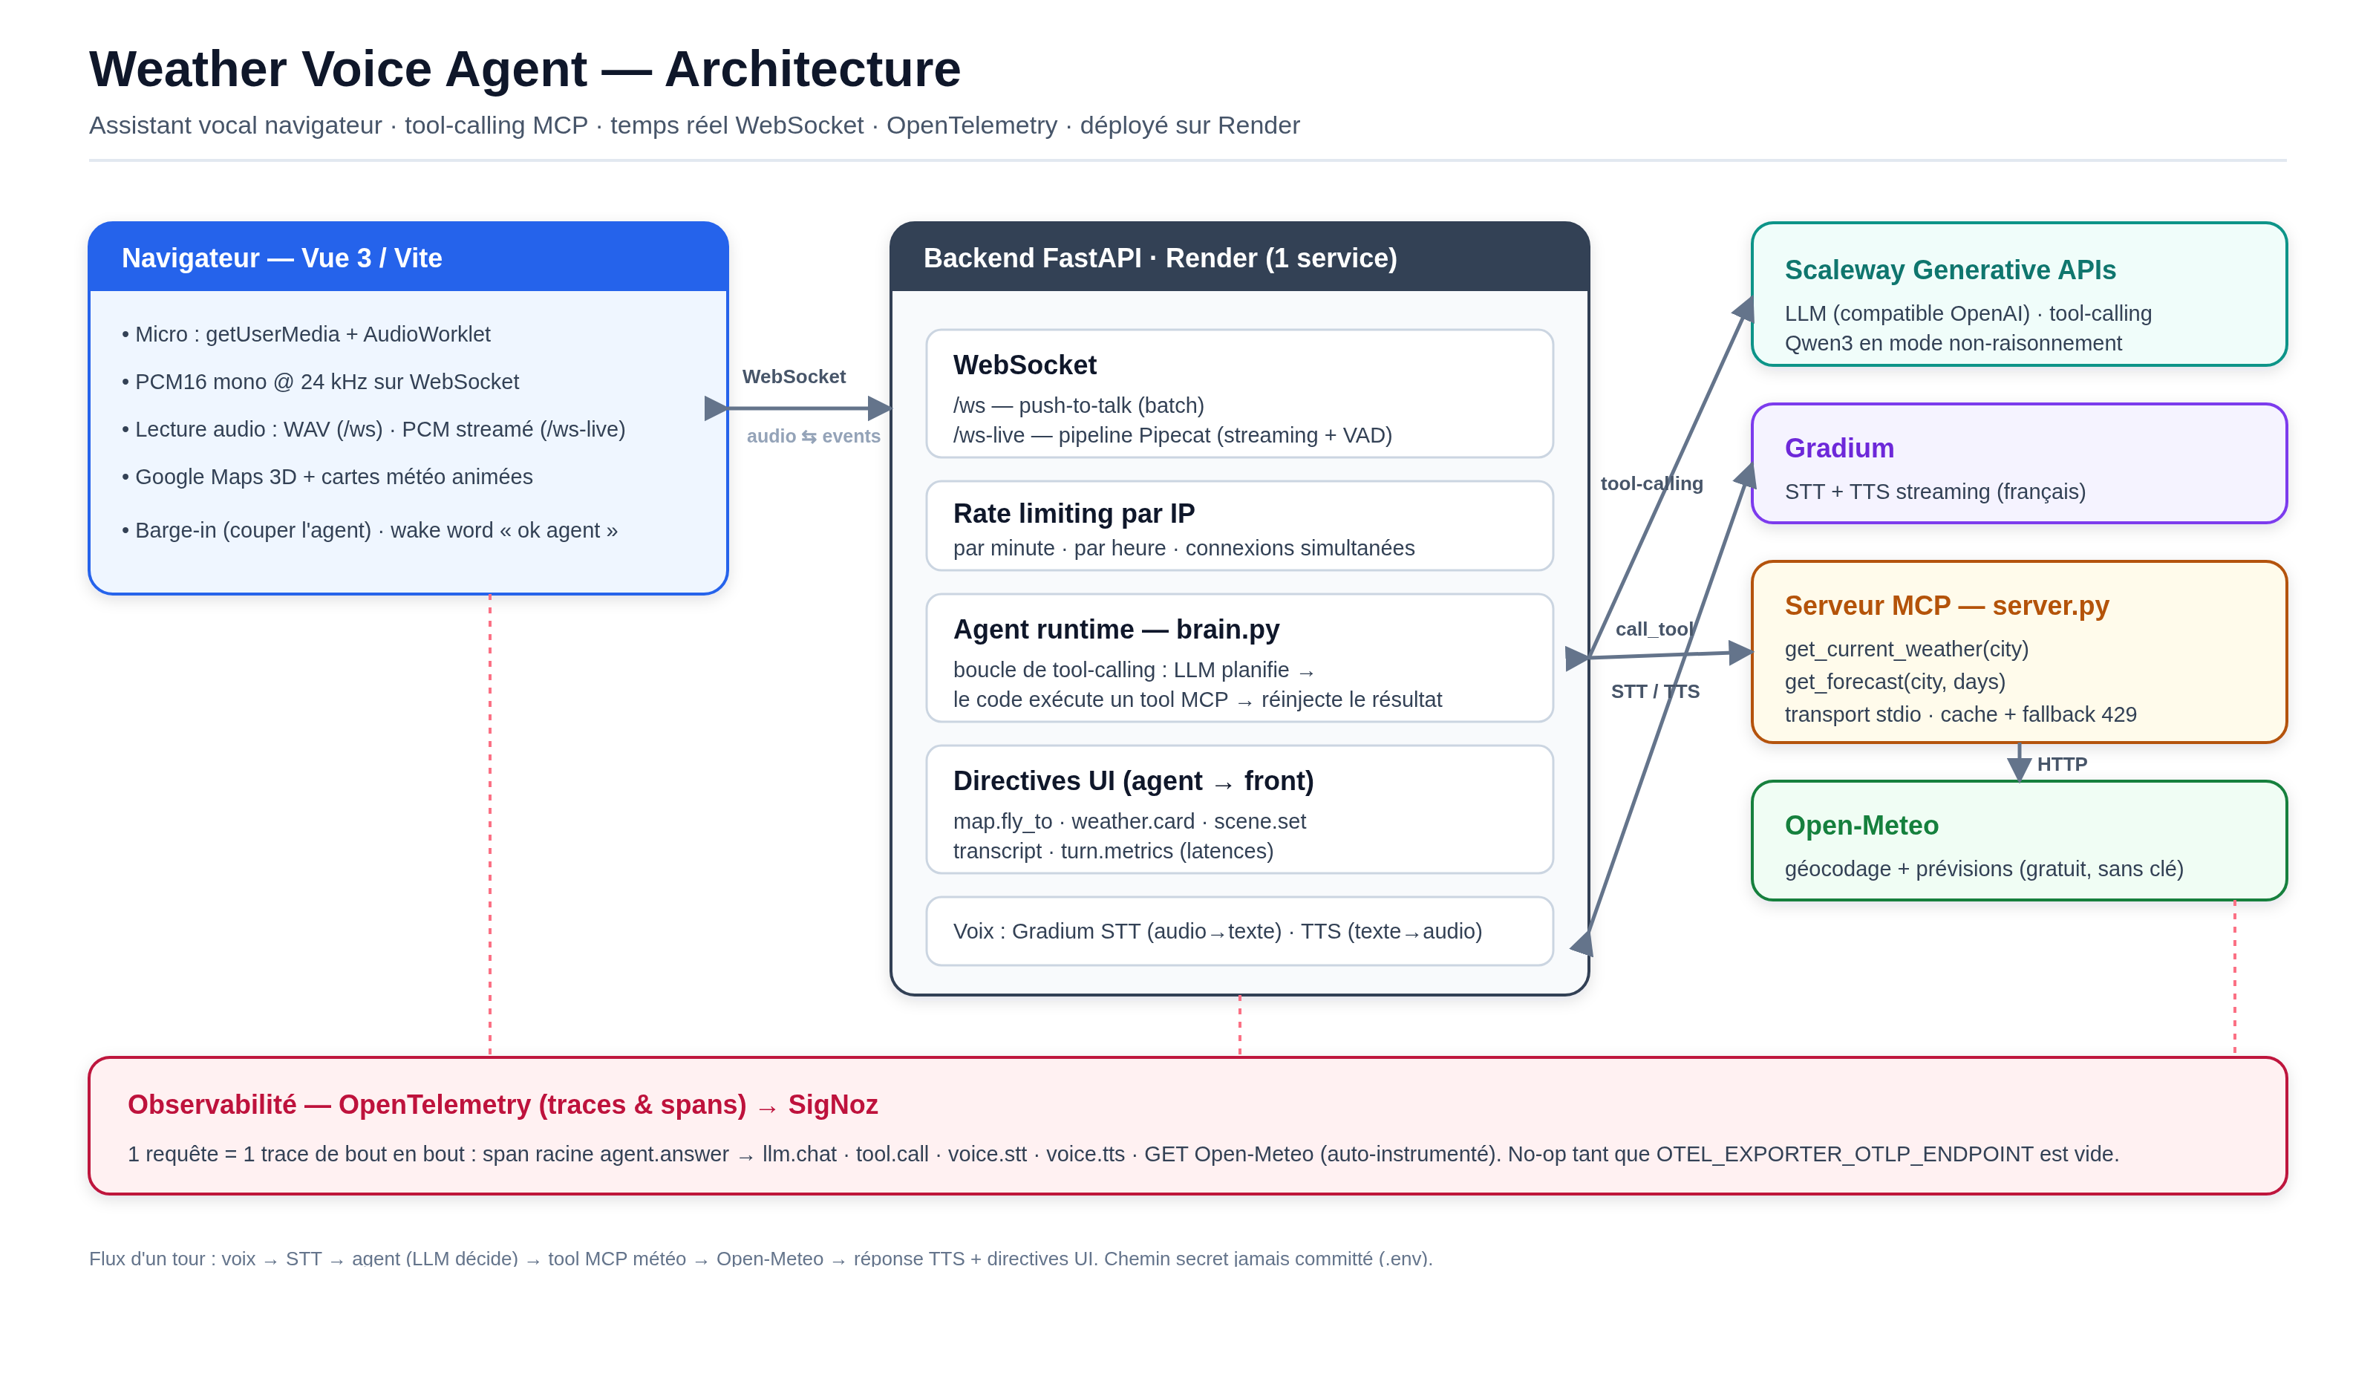The height and width of the screenshot is (1396, 2376).
Task: Click 'géocodage + prévisions (gratuit, sans clé)'
Action: [1984, 869]
